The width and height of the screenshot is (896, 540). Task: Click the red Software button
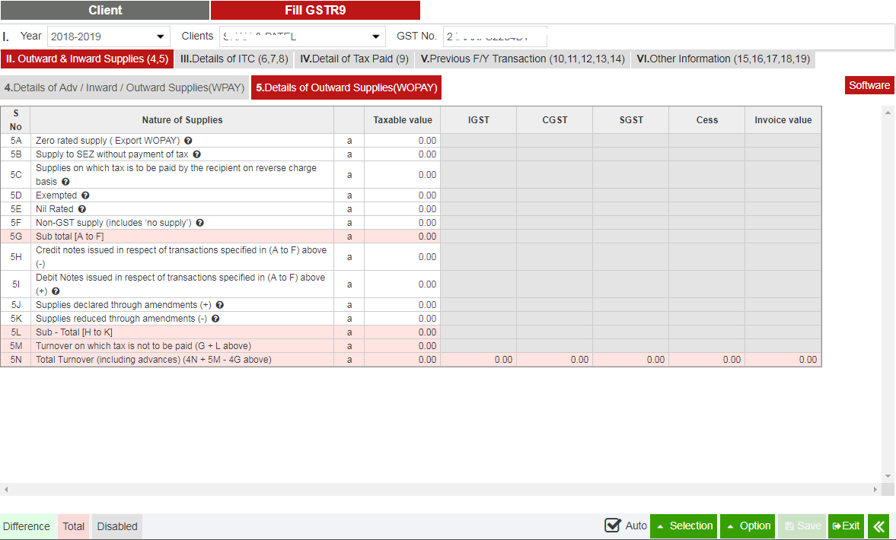(869, 85)
